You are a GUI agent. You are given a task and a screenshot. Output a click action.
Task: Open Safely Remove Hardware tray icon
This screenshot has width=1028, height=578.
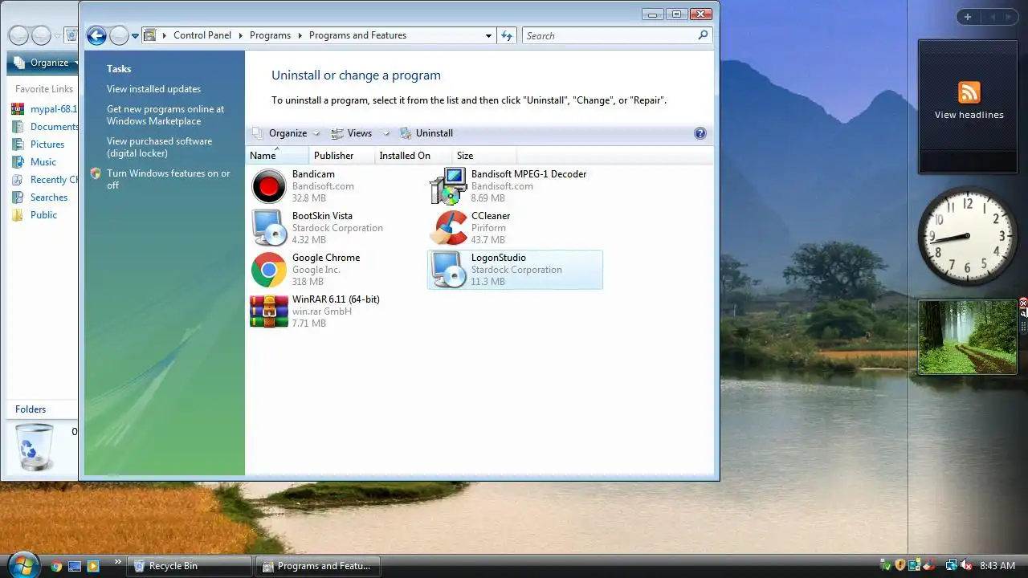coord(886,565)
